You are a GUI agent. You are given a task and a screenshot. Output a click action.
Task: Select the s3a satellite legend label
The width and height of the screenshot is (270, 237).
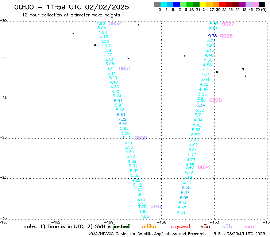tap(205, 226)
